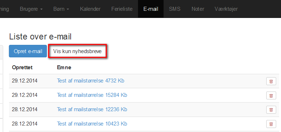This screenshot has width=281, height=132.
Task: Open the Værktøjer menu item
Action: (226, 9)
